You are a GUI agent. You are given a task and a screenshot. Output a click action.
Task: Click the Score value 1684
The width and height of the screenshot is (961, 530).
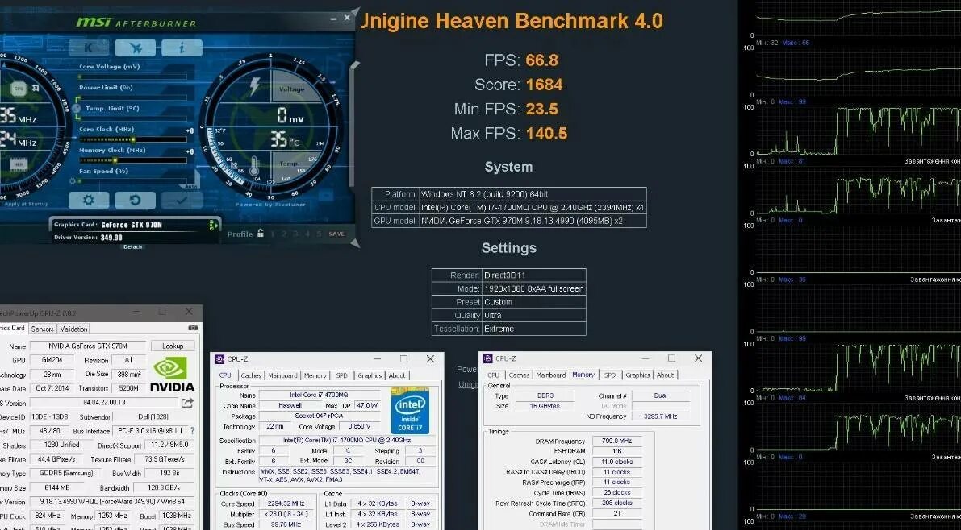tap(544, 85)
